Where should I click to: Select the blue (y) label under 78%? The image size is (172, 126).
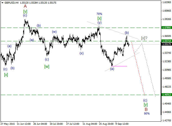[x=100, y=23]
